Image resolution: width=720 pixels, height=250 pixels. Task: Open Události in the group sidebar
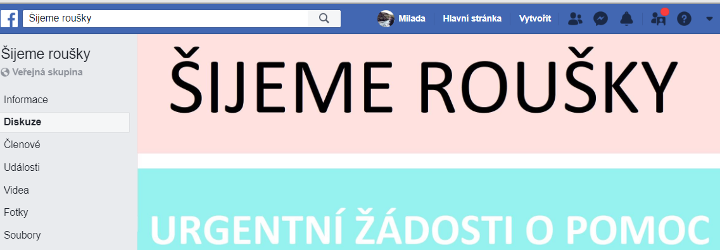click(x=22, y=168)
